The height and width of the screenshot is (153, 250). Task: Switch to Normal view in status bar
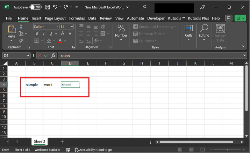pos(180,150)
